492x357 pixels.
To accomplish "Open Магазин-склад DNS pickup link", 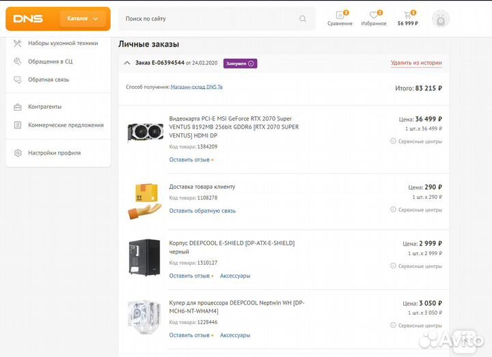I will point(196,88).
